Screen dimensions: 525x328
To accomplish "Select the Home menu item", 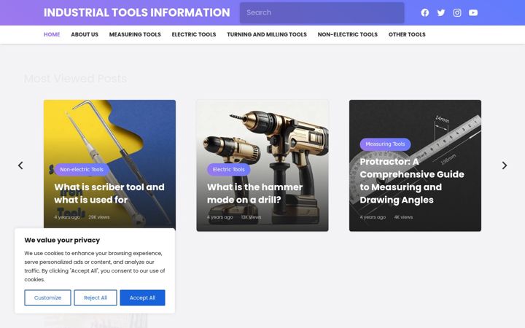I will (52, 34).
